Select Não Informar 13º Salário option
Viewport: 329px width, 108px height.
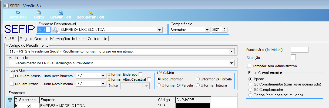[x=159, y=79]
